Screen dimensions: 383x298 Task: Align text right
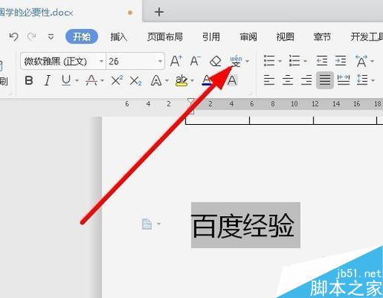pyautogui.click(x=306, y=80)
